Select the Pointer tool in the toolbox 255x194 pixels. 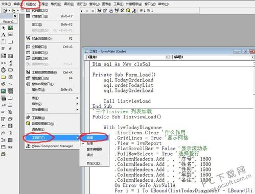tap(4, 28)
